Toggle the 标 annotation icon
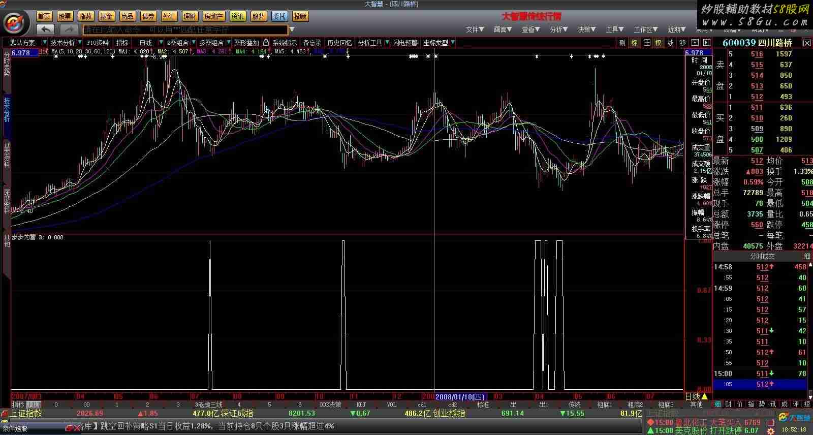Screen dimensions: 813x435 point(634,43)
